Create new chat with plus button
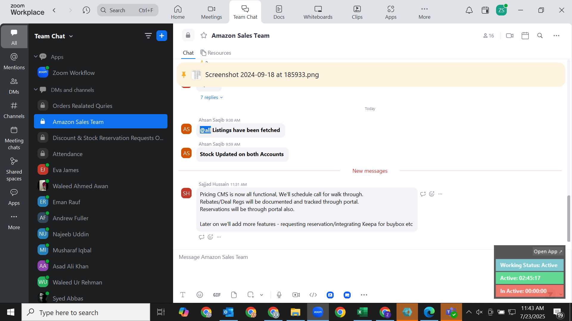 pos(162,36)
